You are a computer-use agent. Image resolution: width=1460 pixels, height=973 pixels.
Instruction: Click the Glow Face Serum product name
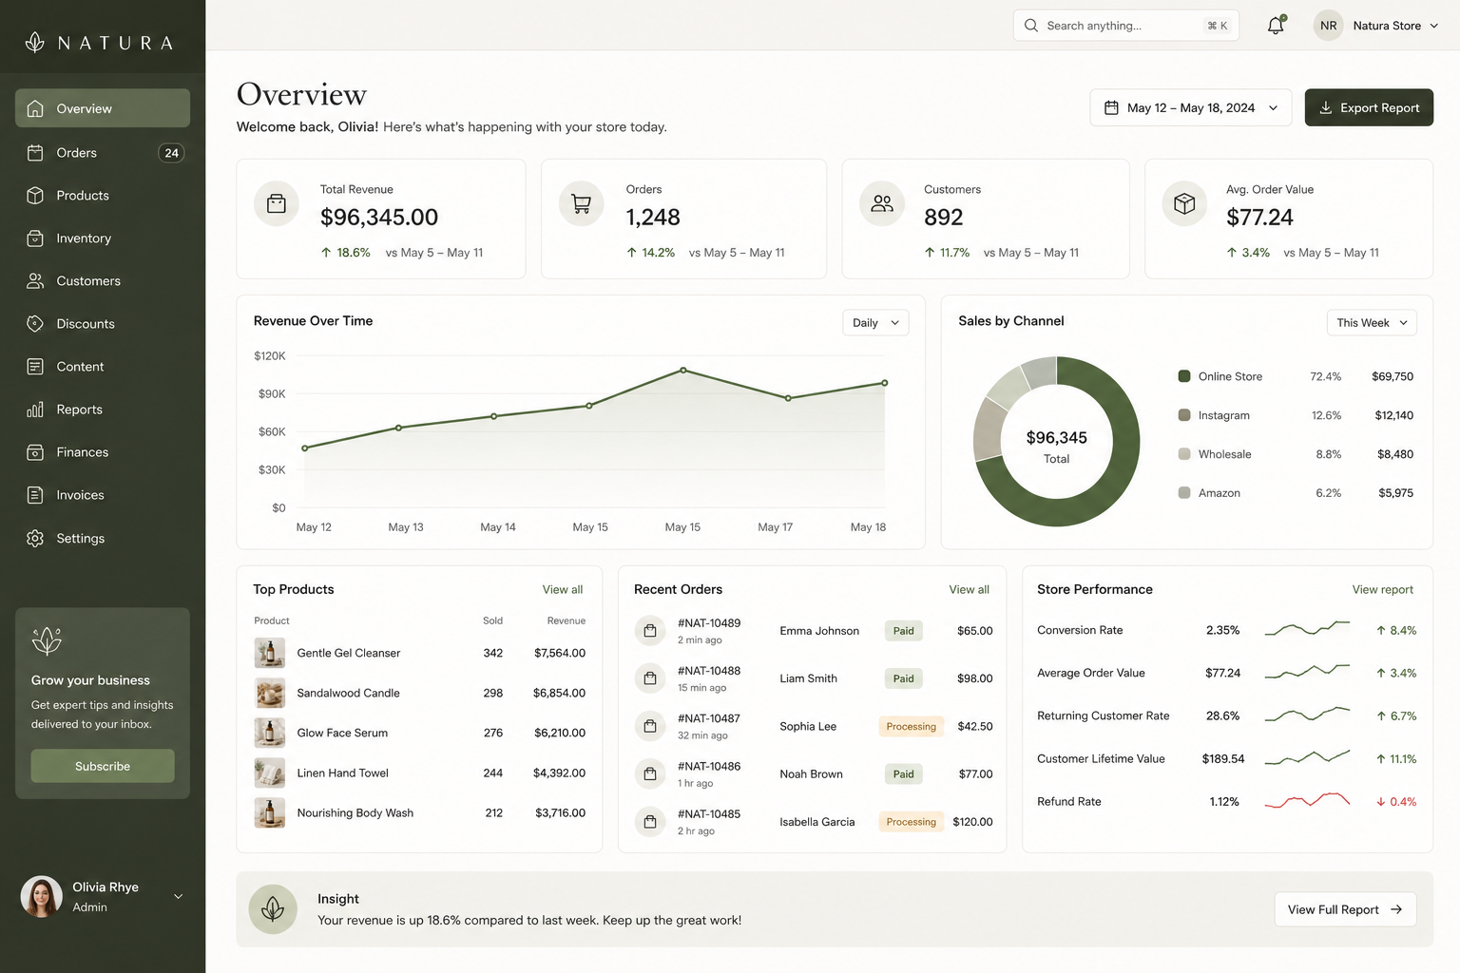pos(342,733)
